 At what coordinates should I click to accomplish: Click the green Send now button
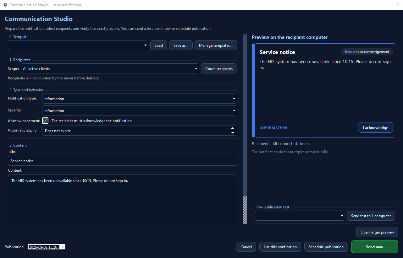point(374,247)
